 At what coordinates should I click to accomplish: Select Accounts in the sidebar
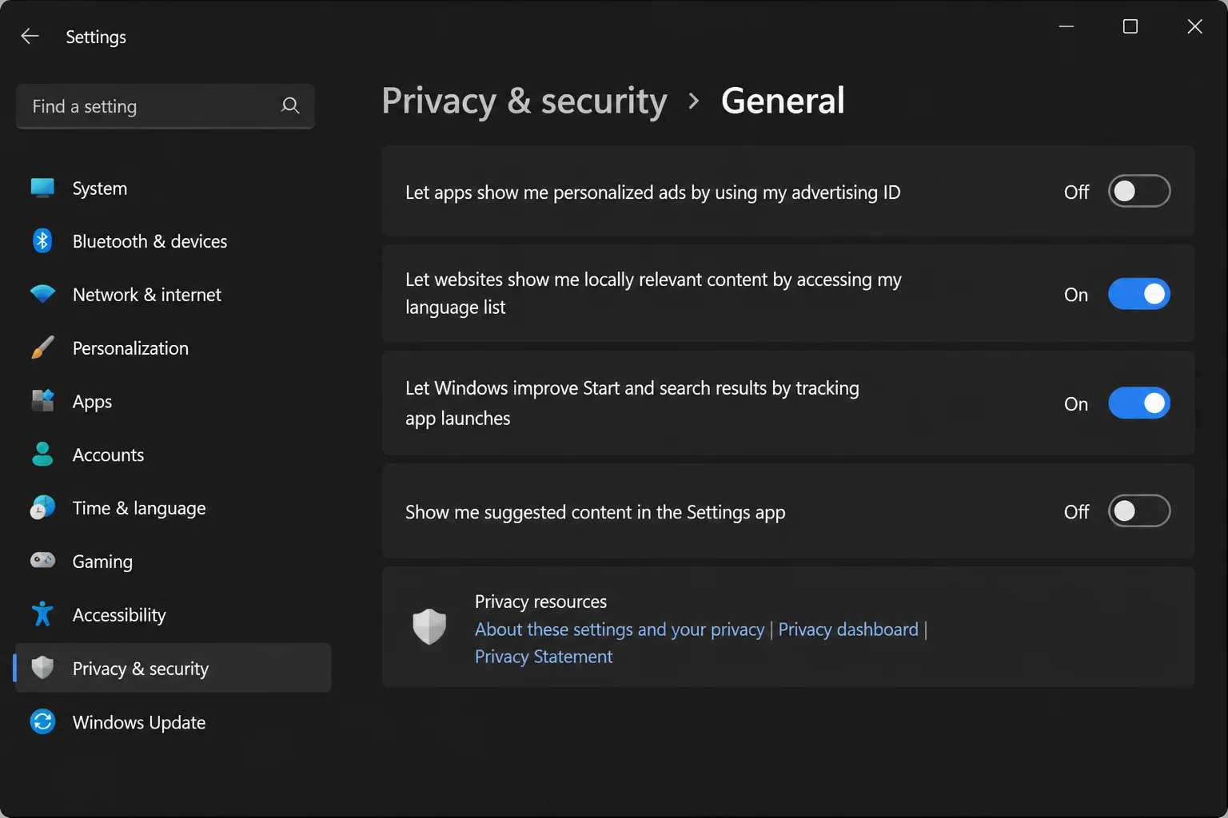173,455
